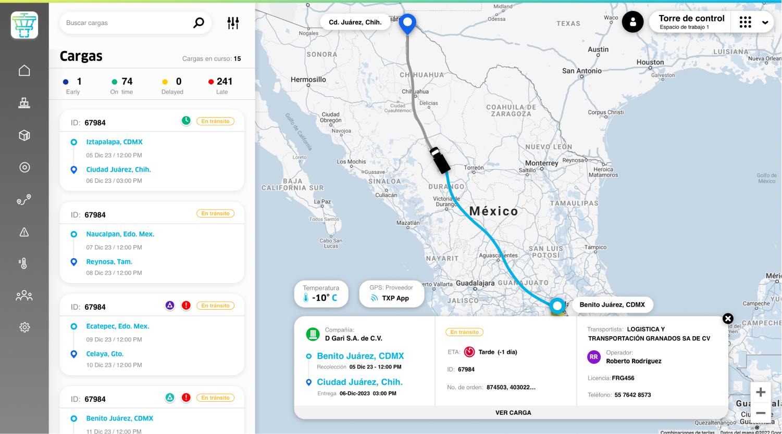Click the Ciudad Juárez, Chih. destination link
Viewport: 782px width, 434px height.
tap(359, 382)
